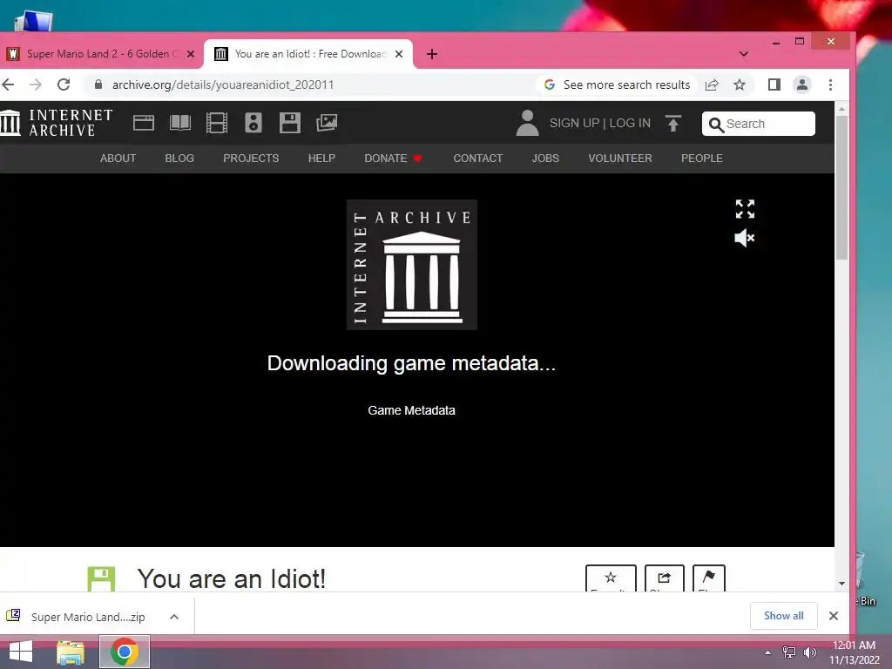The image size is (892, 669).
Task: Focus the Internet Archive Search field
Action: click(759, 124)
